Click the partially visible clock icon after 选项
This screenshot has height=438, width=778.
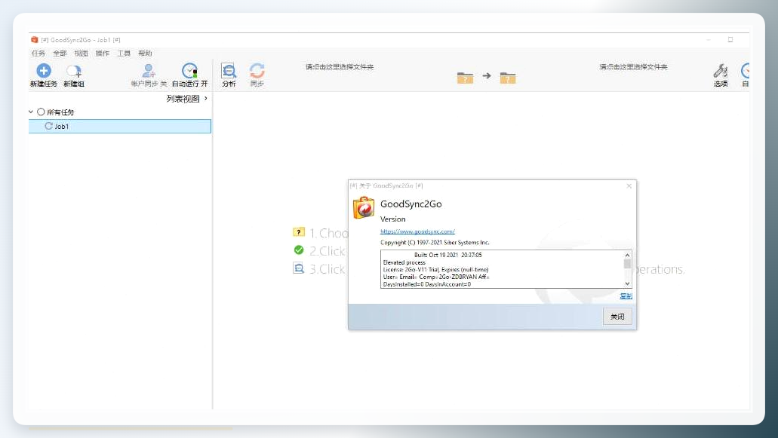pyautogui.click(x=746, y=71)
